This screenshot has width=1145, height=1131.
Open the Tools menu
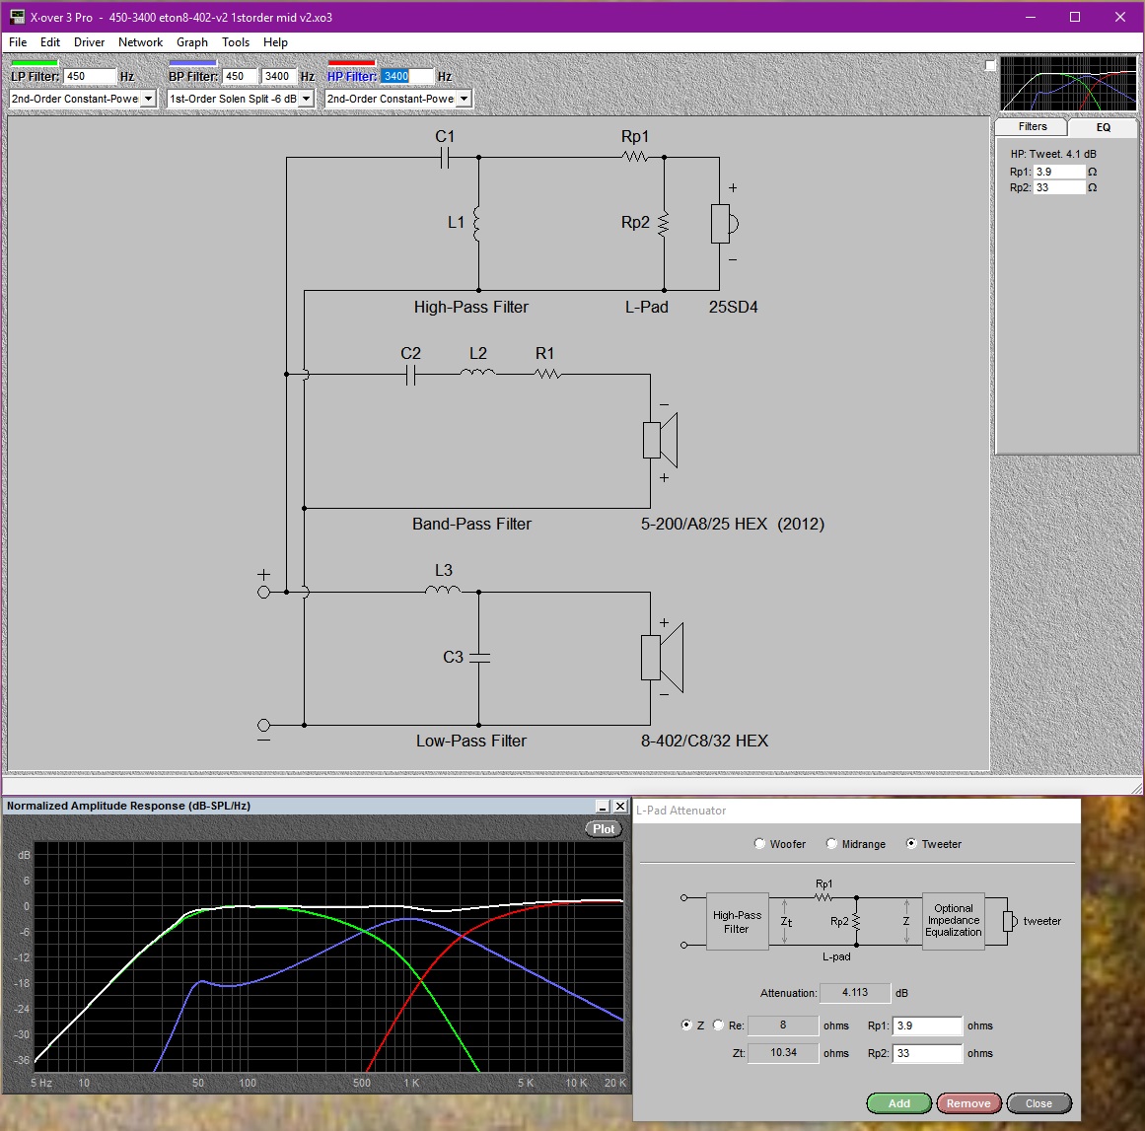point(236,42)
